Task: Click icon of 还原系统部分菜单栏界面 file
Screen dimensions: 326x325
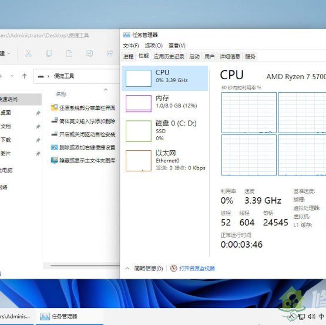Action: (54, 107)
